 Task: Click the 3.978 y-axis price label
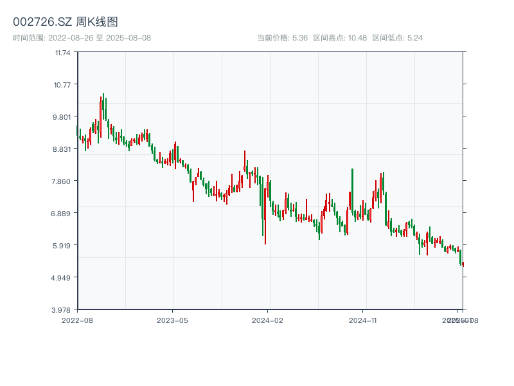pyautogui.click(x=63, y=310)
